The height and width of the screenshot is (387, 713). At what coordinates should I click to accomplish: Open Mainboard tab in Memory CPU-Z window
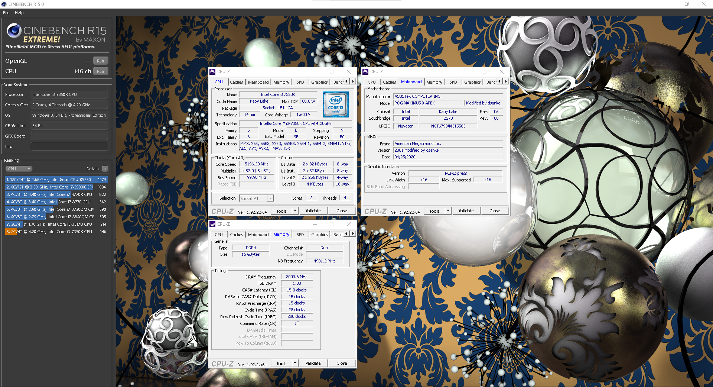click(x=258, y=235)
